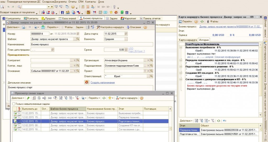Click the clear filter icon in tasks toolbar
The height and width of the screenshot is (142, 268).
77,98
